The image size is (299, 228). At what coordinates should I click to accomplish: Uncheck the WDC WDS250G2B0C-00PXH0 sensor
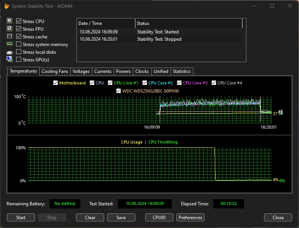click(119, 91)
